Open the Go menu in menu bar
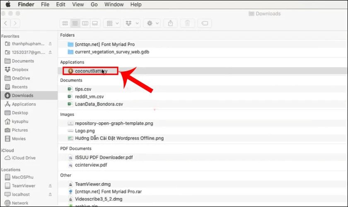 [94, 5]
